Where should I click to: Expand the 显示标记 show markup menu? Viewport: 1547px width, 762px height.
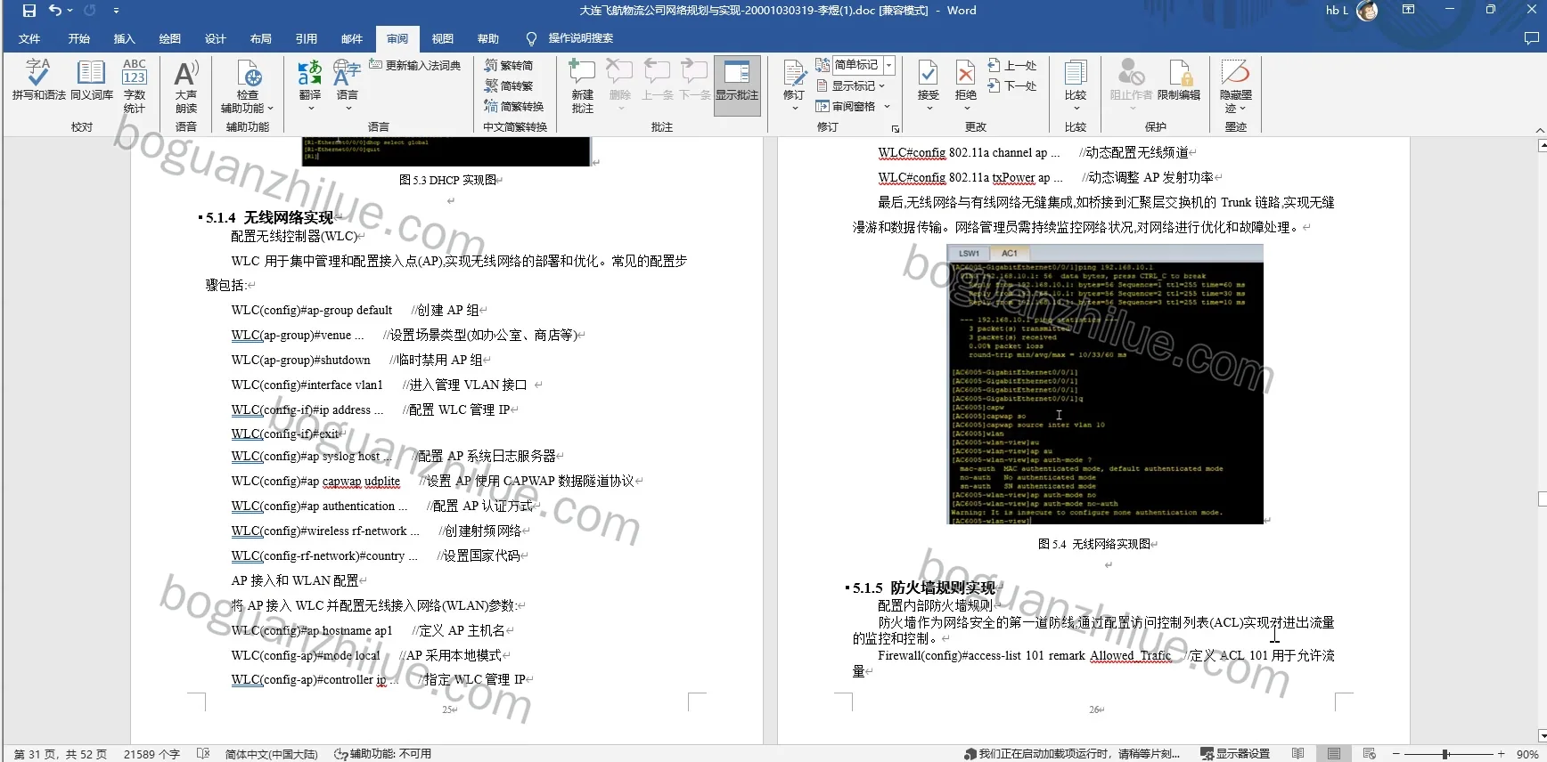851,85
